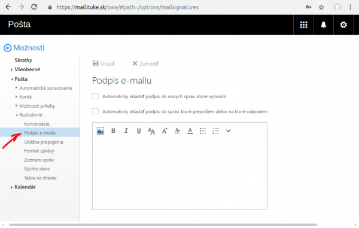Apply numbered list formatting
359x228 pixels.
click(x=215, y=131)
